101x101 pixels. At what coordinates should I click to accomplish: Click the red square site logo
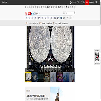point(29,13)
